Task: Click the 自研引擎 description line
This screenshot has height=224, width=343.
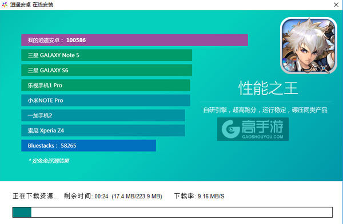Action: (265, 110)
